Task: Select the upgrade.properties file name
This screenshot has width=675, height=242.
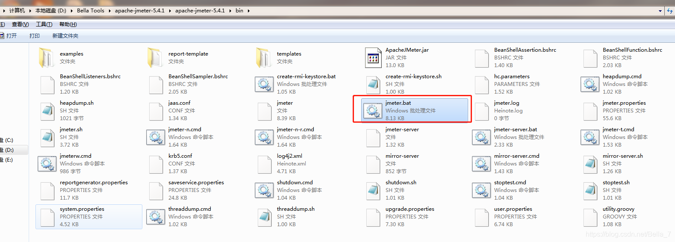Action: coord(410,209)
